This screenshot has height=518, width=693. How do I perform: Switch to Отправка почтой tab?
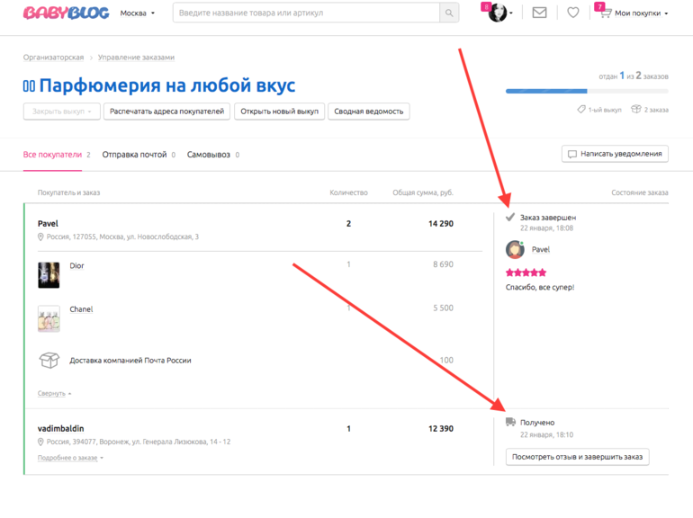click(x=135, y=155)
